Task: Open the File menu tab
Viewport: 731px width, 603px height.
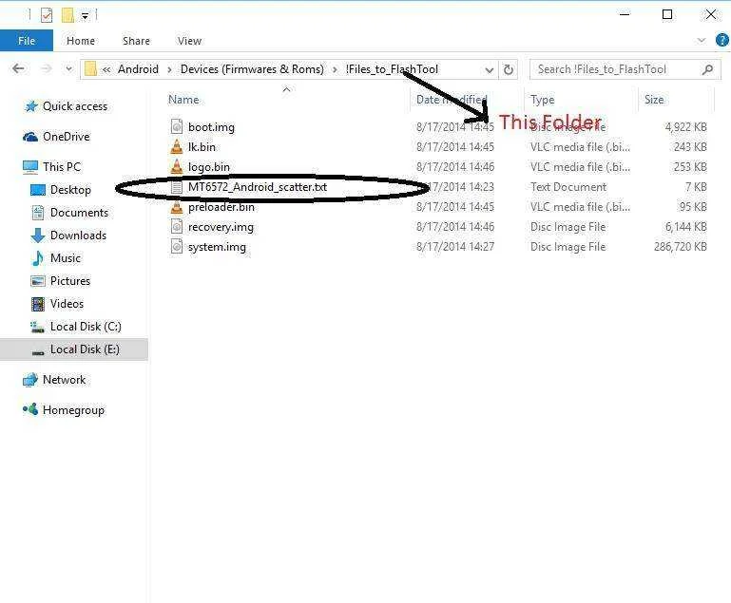Action: tap(27, 41)
